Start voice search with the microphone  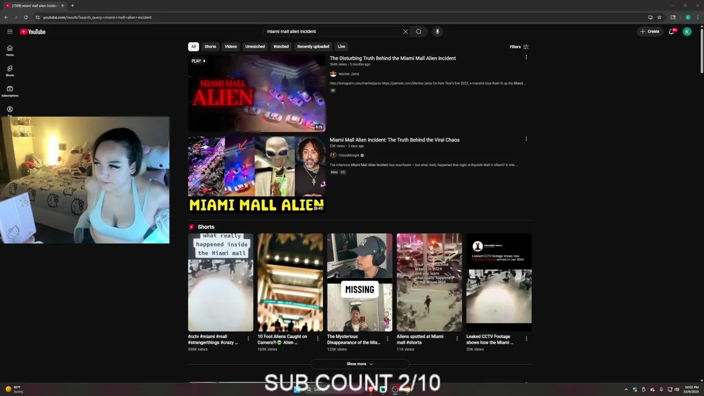(437, 31)
